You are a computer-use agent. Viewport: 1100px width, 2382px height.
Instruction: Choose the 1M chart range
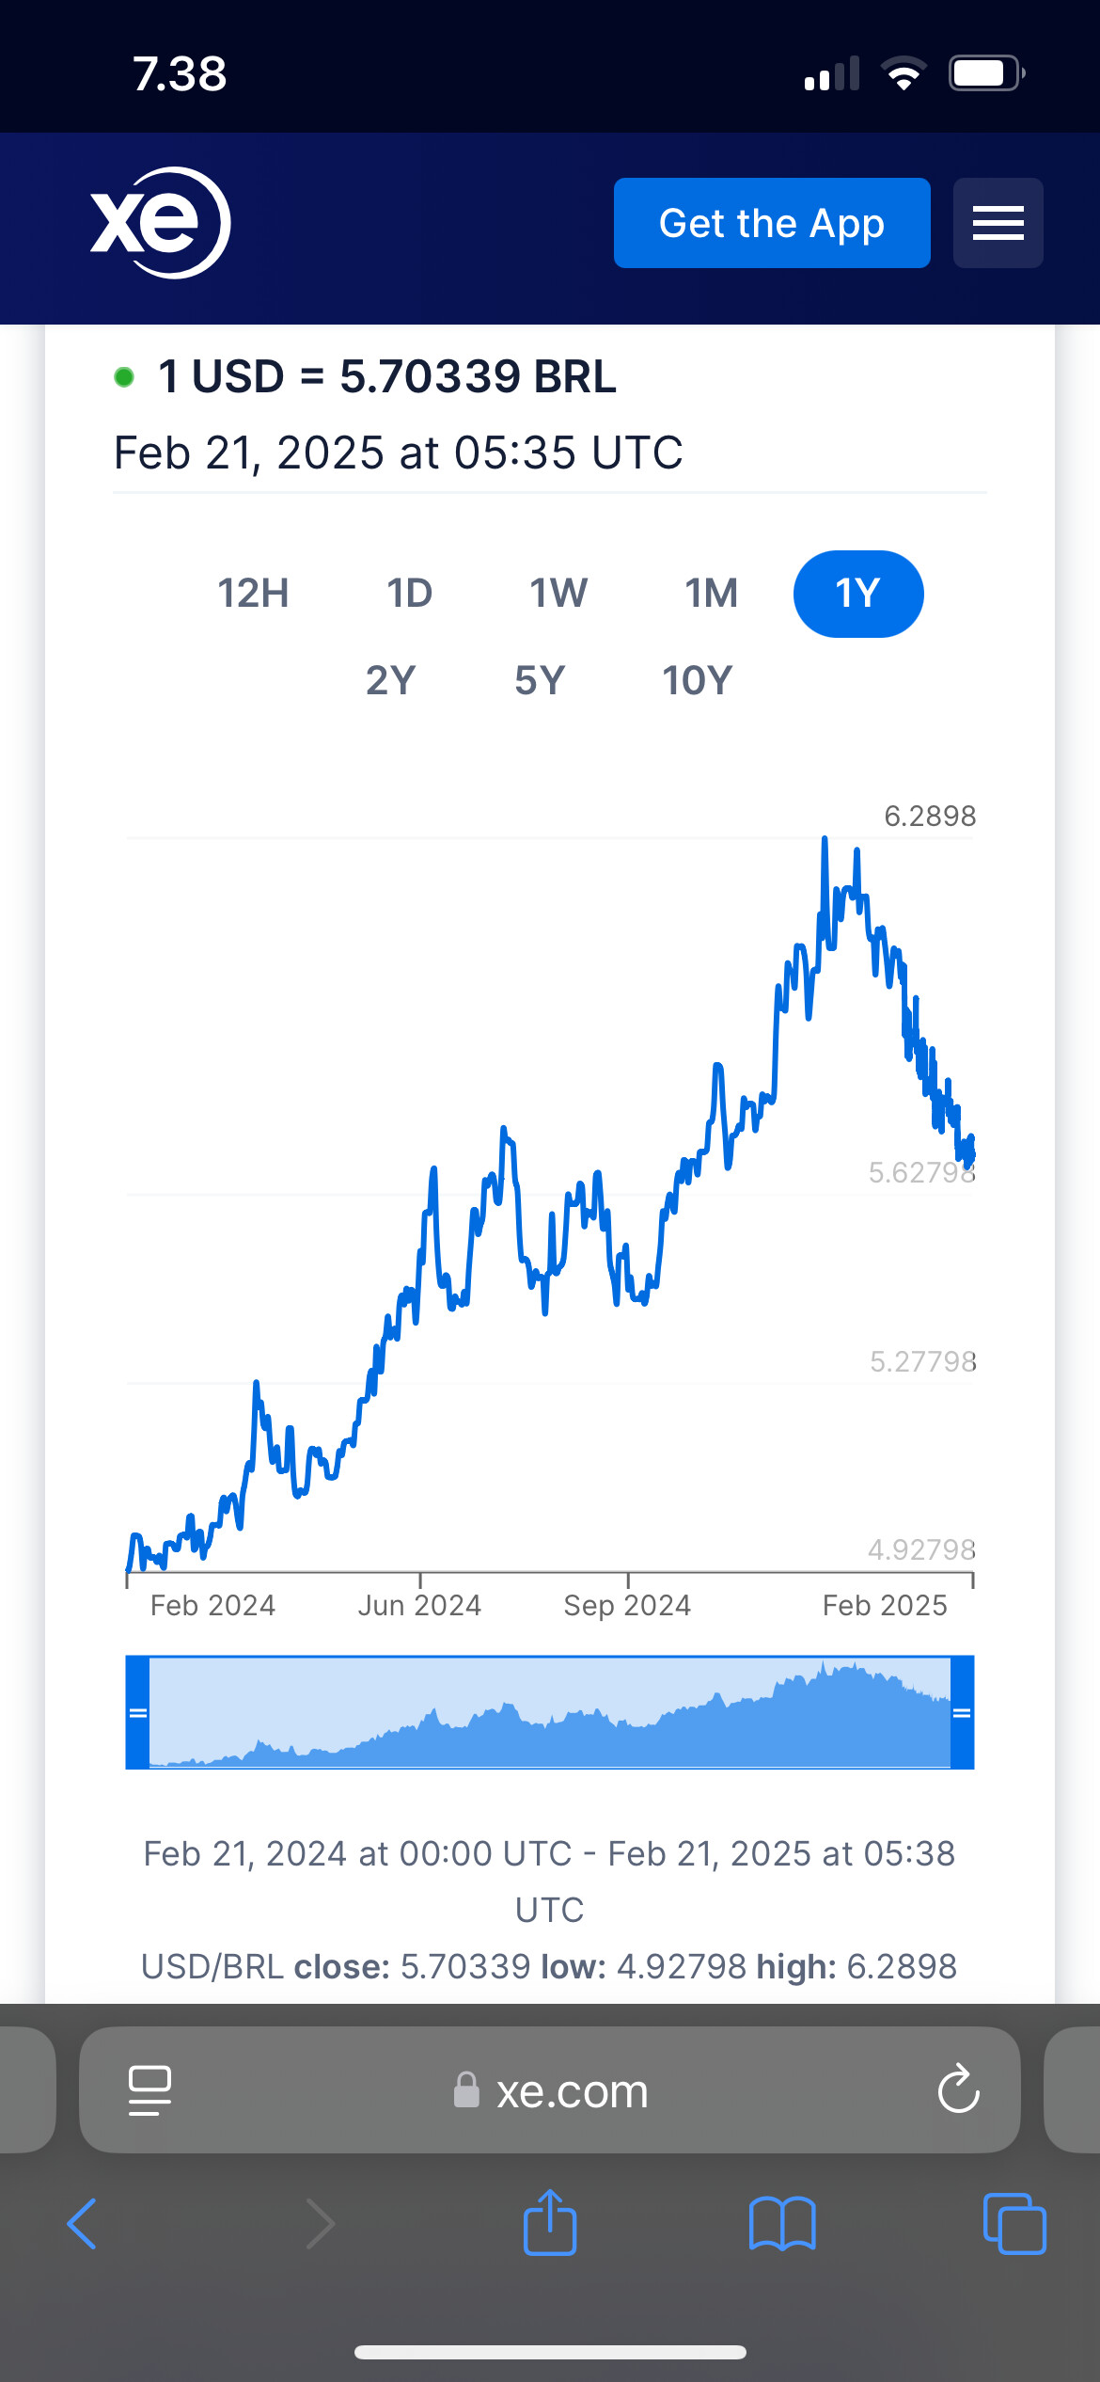coord(712,594)
